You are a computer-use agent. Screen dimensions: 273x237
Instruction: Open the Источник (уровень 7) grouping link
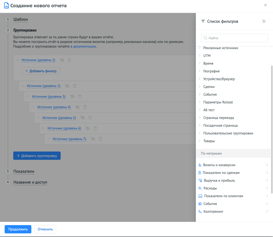click(x=70, y=139)
